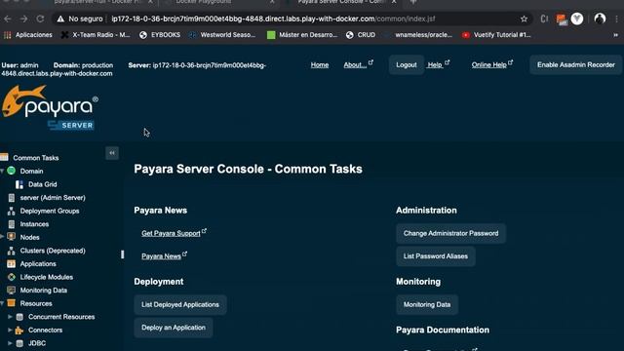The width and height of the screenshot is (624, 351).
Task: Collapse the Domain tree node
Action: (x=2, y=171)
